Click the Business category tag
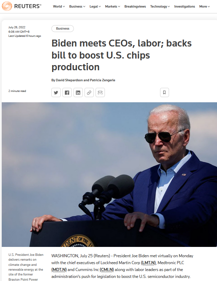 point(63,29)
